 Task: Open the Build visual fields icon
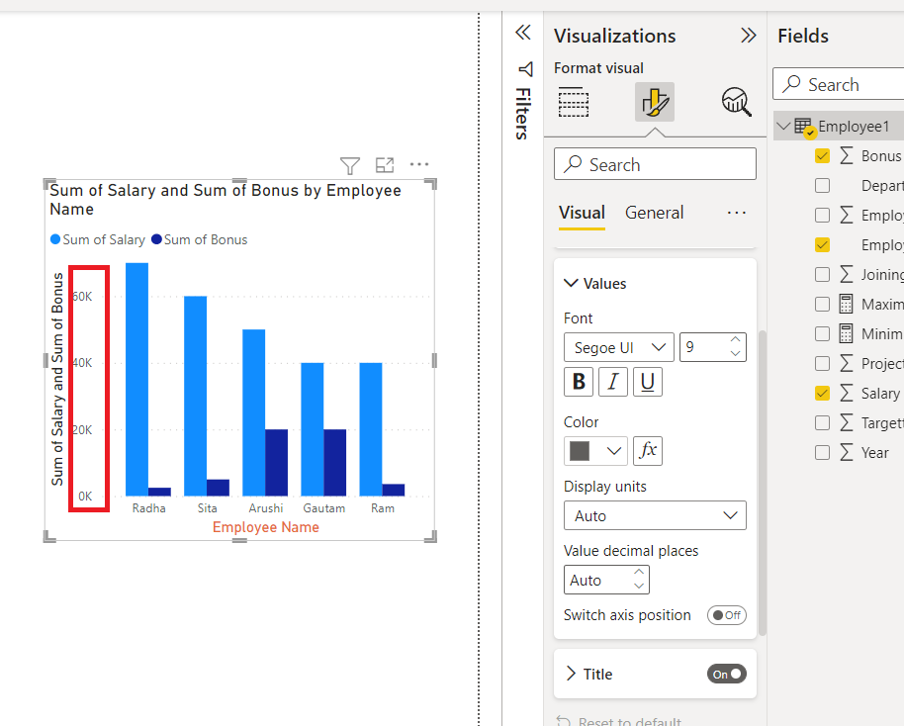point(574,102)
